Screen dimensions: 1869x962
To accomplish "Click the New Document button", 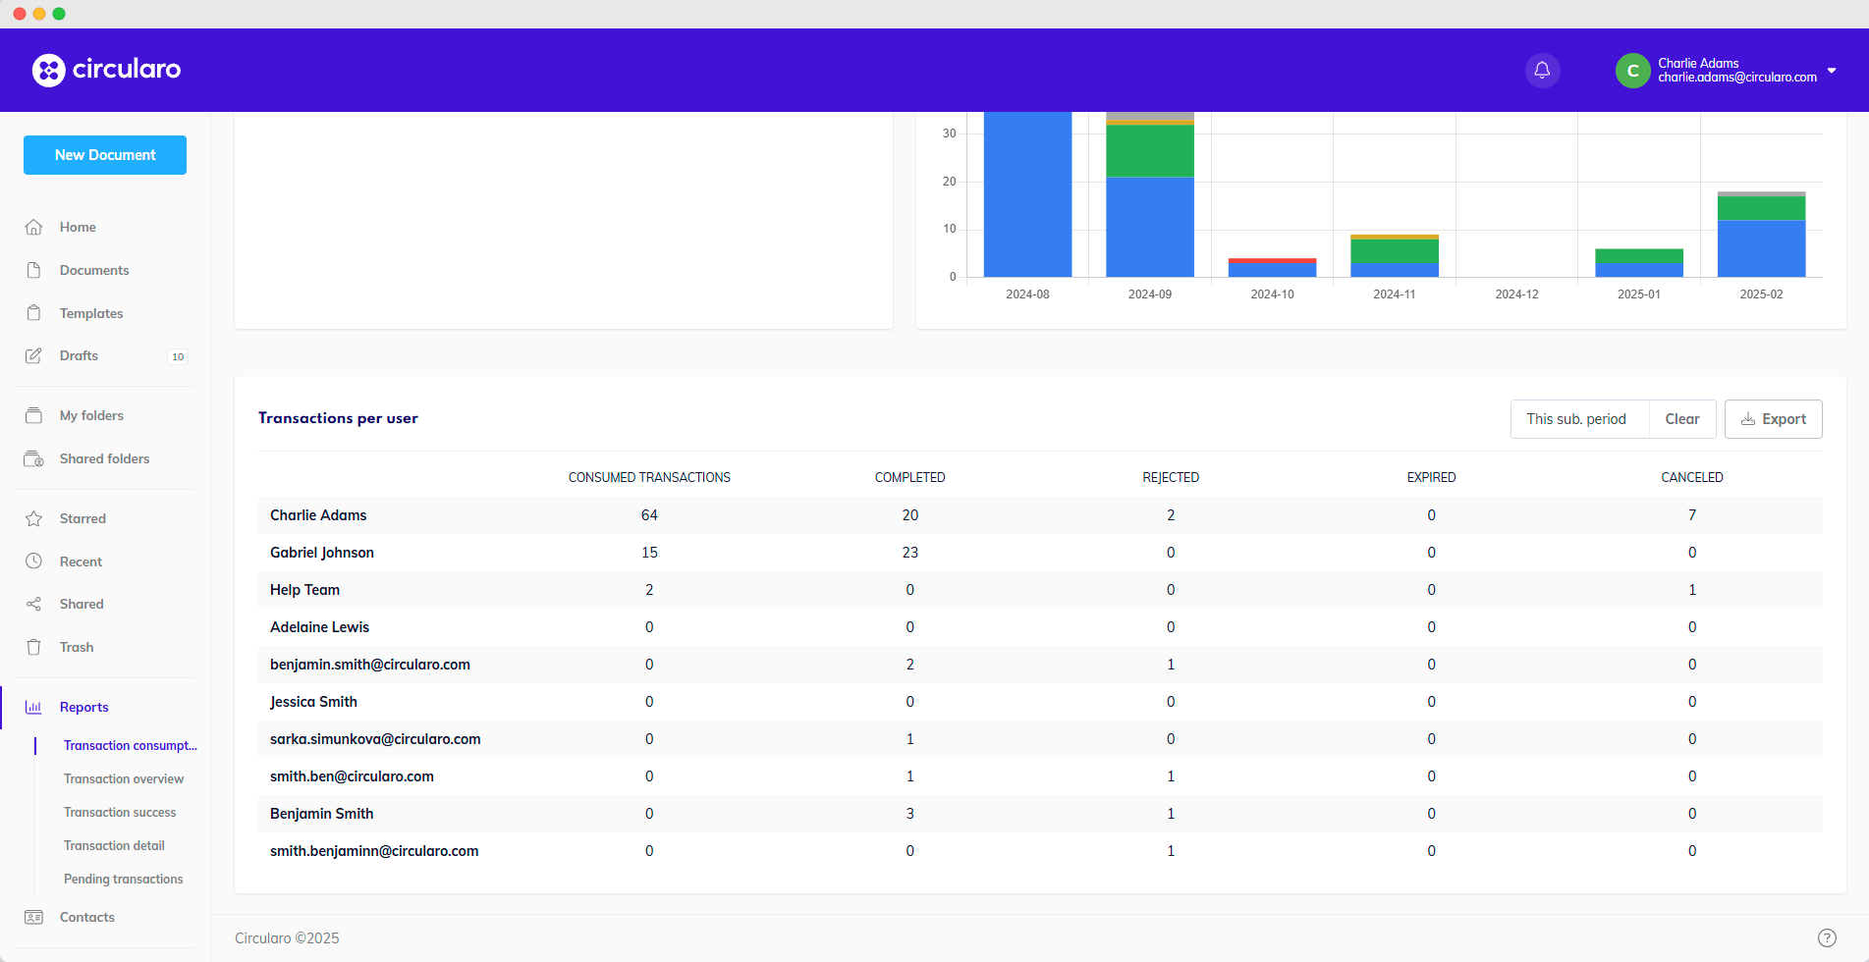I will pos(105,155).
